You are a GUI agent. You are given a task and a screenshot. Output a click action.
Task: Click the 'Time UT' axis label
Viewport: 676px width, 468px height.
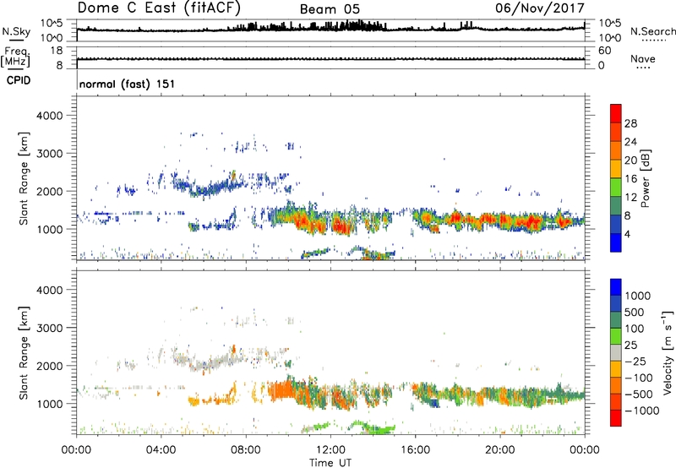[x=330, y=463]
